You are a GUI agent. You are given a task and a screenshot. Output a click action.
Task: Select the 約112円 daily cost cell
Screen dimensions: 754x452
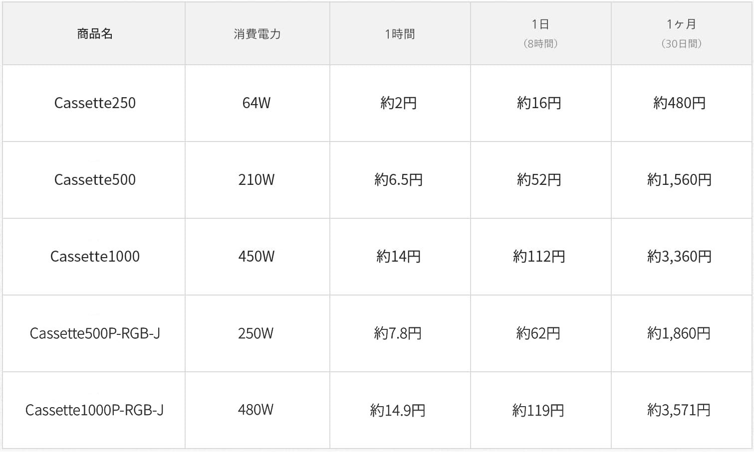(x=539, y=257)
